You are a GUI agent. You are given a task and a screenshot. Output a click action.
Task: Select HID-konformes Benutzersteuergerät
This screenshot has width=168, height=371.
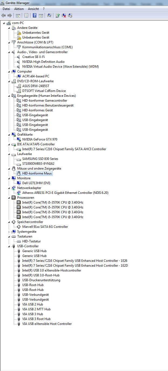48,105
